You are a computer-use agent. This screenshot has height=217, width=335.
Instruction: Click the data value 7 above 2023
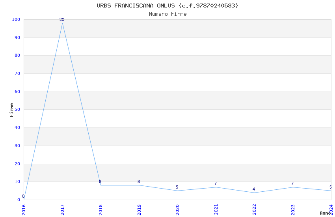292,183
